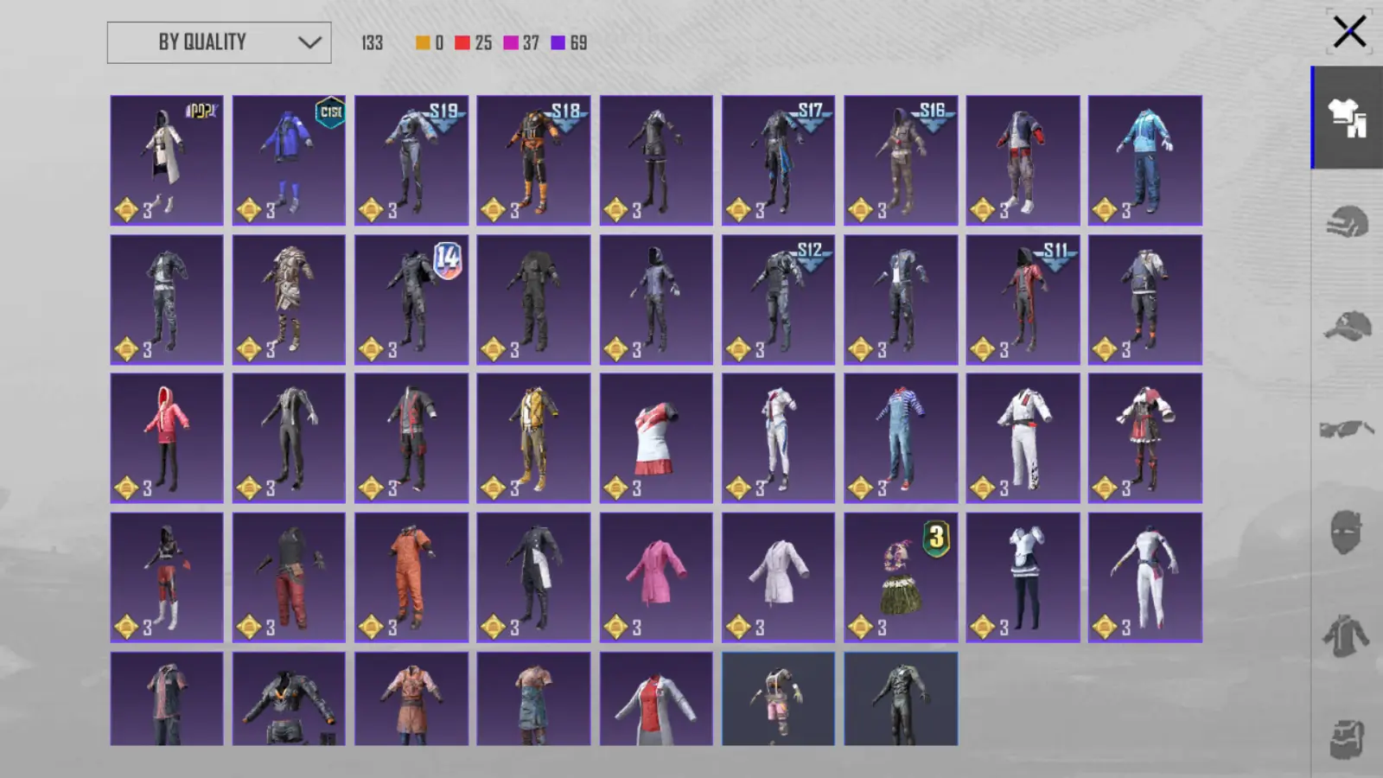This screenshot has height=778, width=1383.
Task: Open the cap headwear category
Action: tap(1348, 326)
